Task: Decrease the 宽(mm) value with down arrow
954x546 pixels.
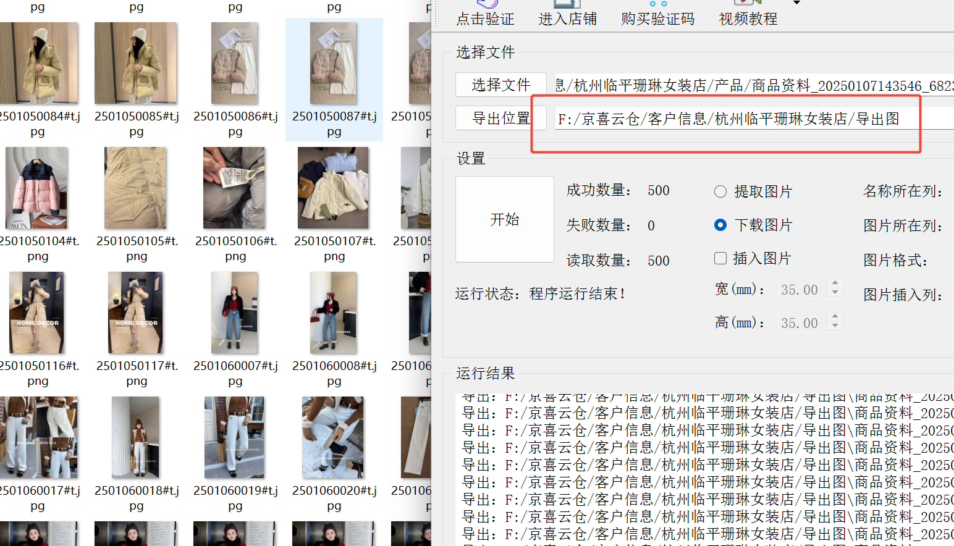Action: tap(835, 294)
